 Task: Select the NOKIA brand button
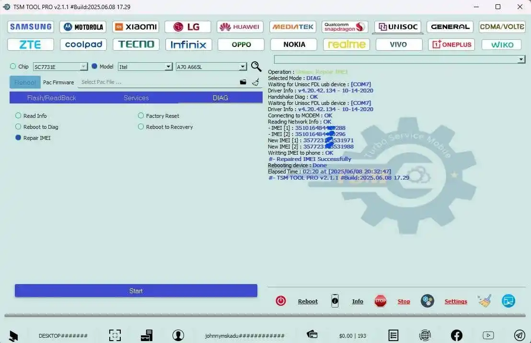(x=294, y=45)
